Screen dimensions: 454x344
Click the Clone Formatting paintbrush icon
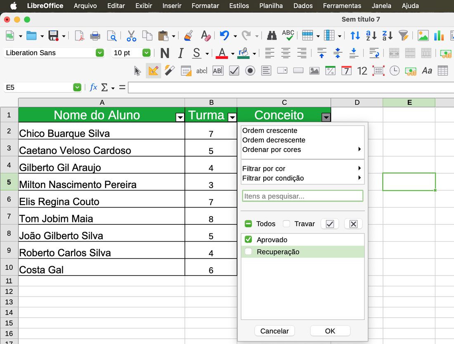click(189, 35)
